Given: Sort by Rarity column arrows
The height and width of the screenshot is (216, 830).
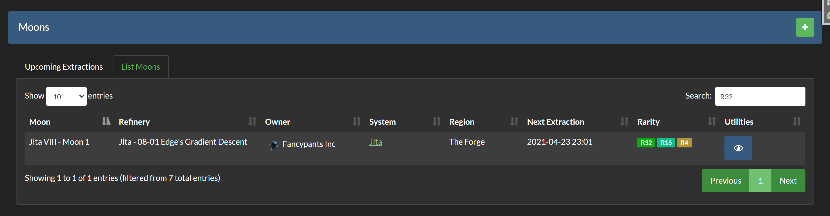Looking at the screenshot, I should (712, 121).
